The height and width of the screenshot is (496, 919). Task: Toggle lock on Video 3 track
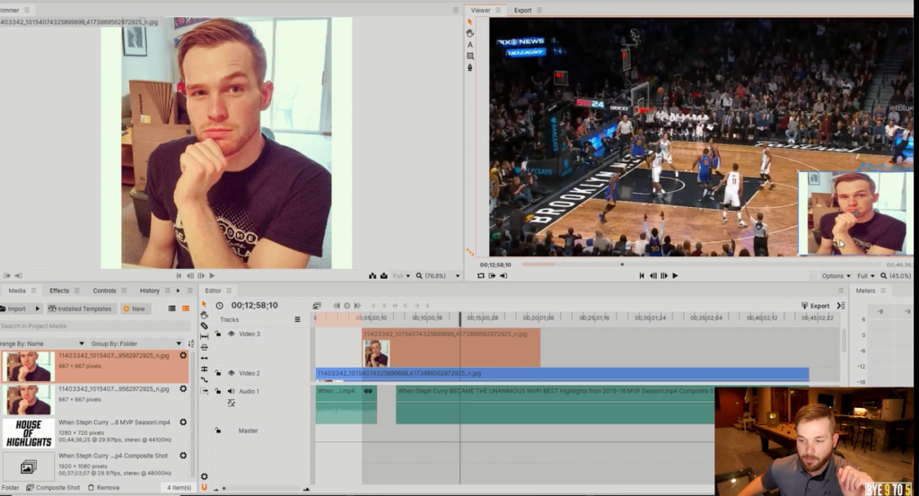point(217,334)
